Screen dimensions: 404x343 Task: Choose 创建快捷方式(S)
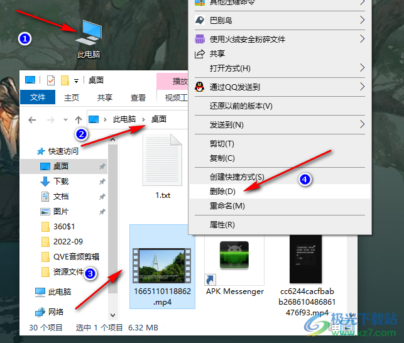(x=280, y=177)
